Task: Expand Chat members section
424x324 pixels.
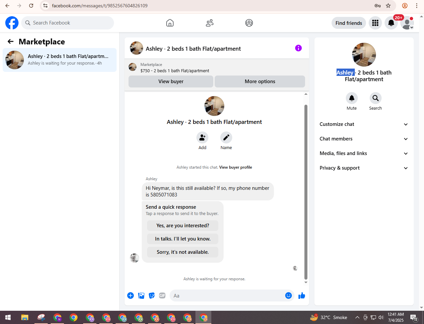Action: click(364, 139)
